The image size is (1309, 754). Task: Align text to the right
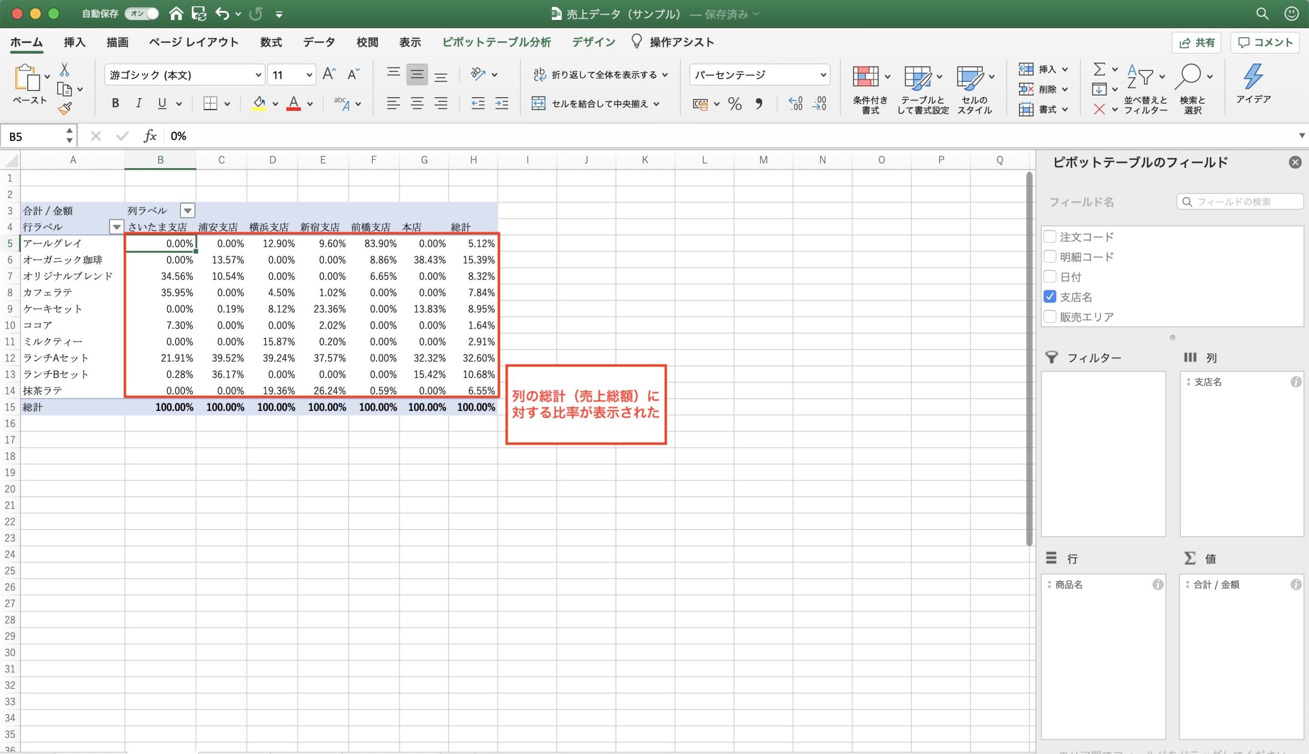click(x=441, y=103)
